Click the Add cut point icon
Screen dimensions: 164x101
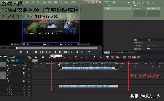94,57
